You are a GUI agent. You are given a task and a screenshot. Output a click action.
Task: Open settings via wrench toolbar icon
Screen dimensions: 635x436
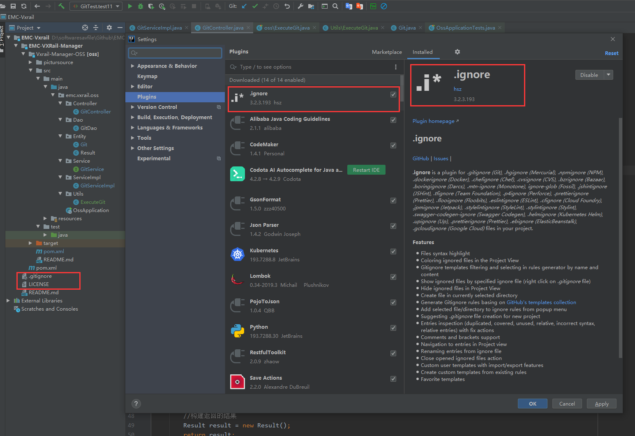[x=300, y=6]
